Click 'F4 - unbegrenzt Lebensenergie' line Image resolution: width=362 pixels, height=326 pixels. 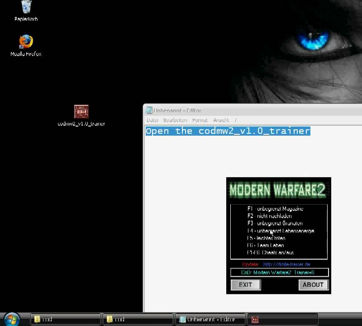click(281, 231)
